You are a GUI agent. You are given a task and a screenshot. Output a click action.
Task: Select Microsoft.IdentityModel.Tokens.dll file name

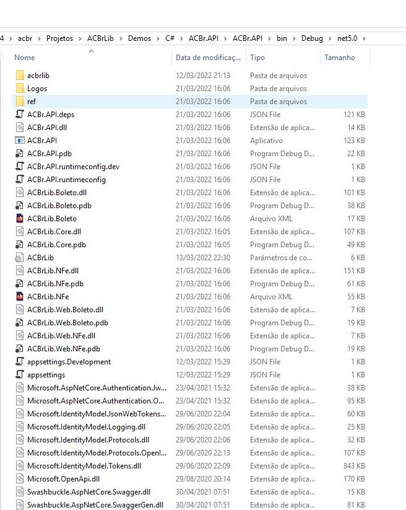[84, 466]
